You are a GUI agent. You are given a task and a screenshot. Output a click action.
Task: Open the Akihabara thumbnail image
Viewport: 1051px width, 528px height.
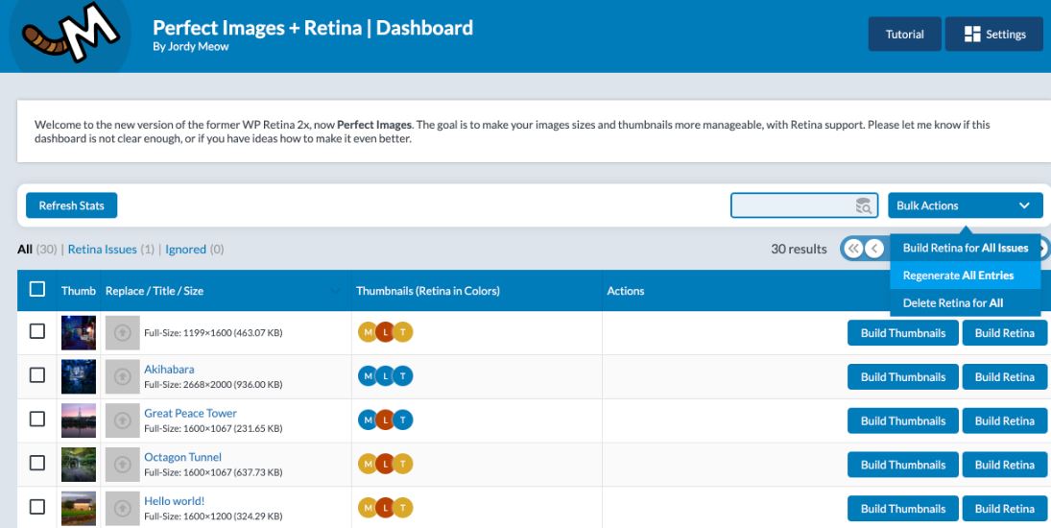(x=79, y=376)
